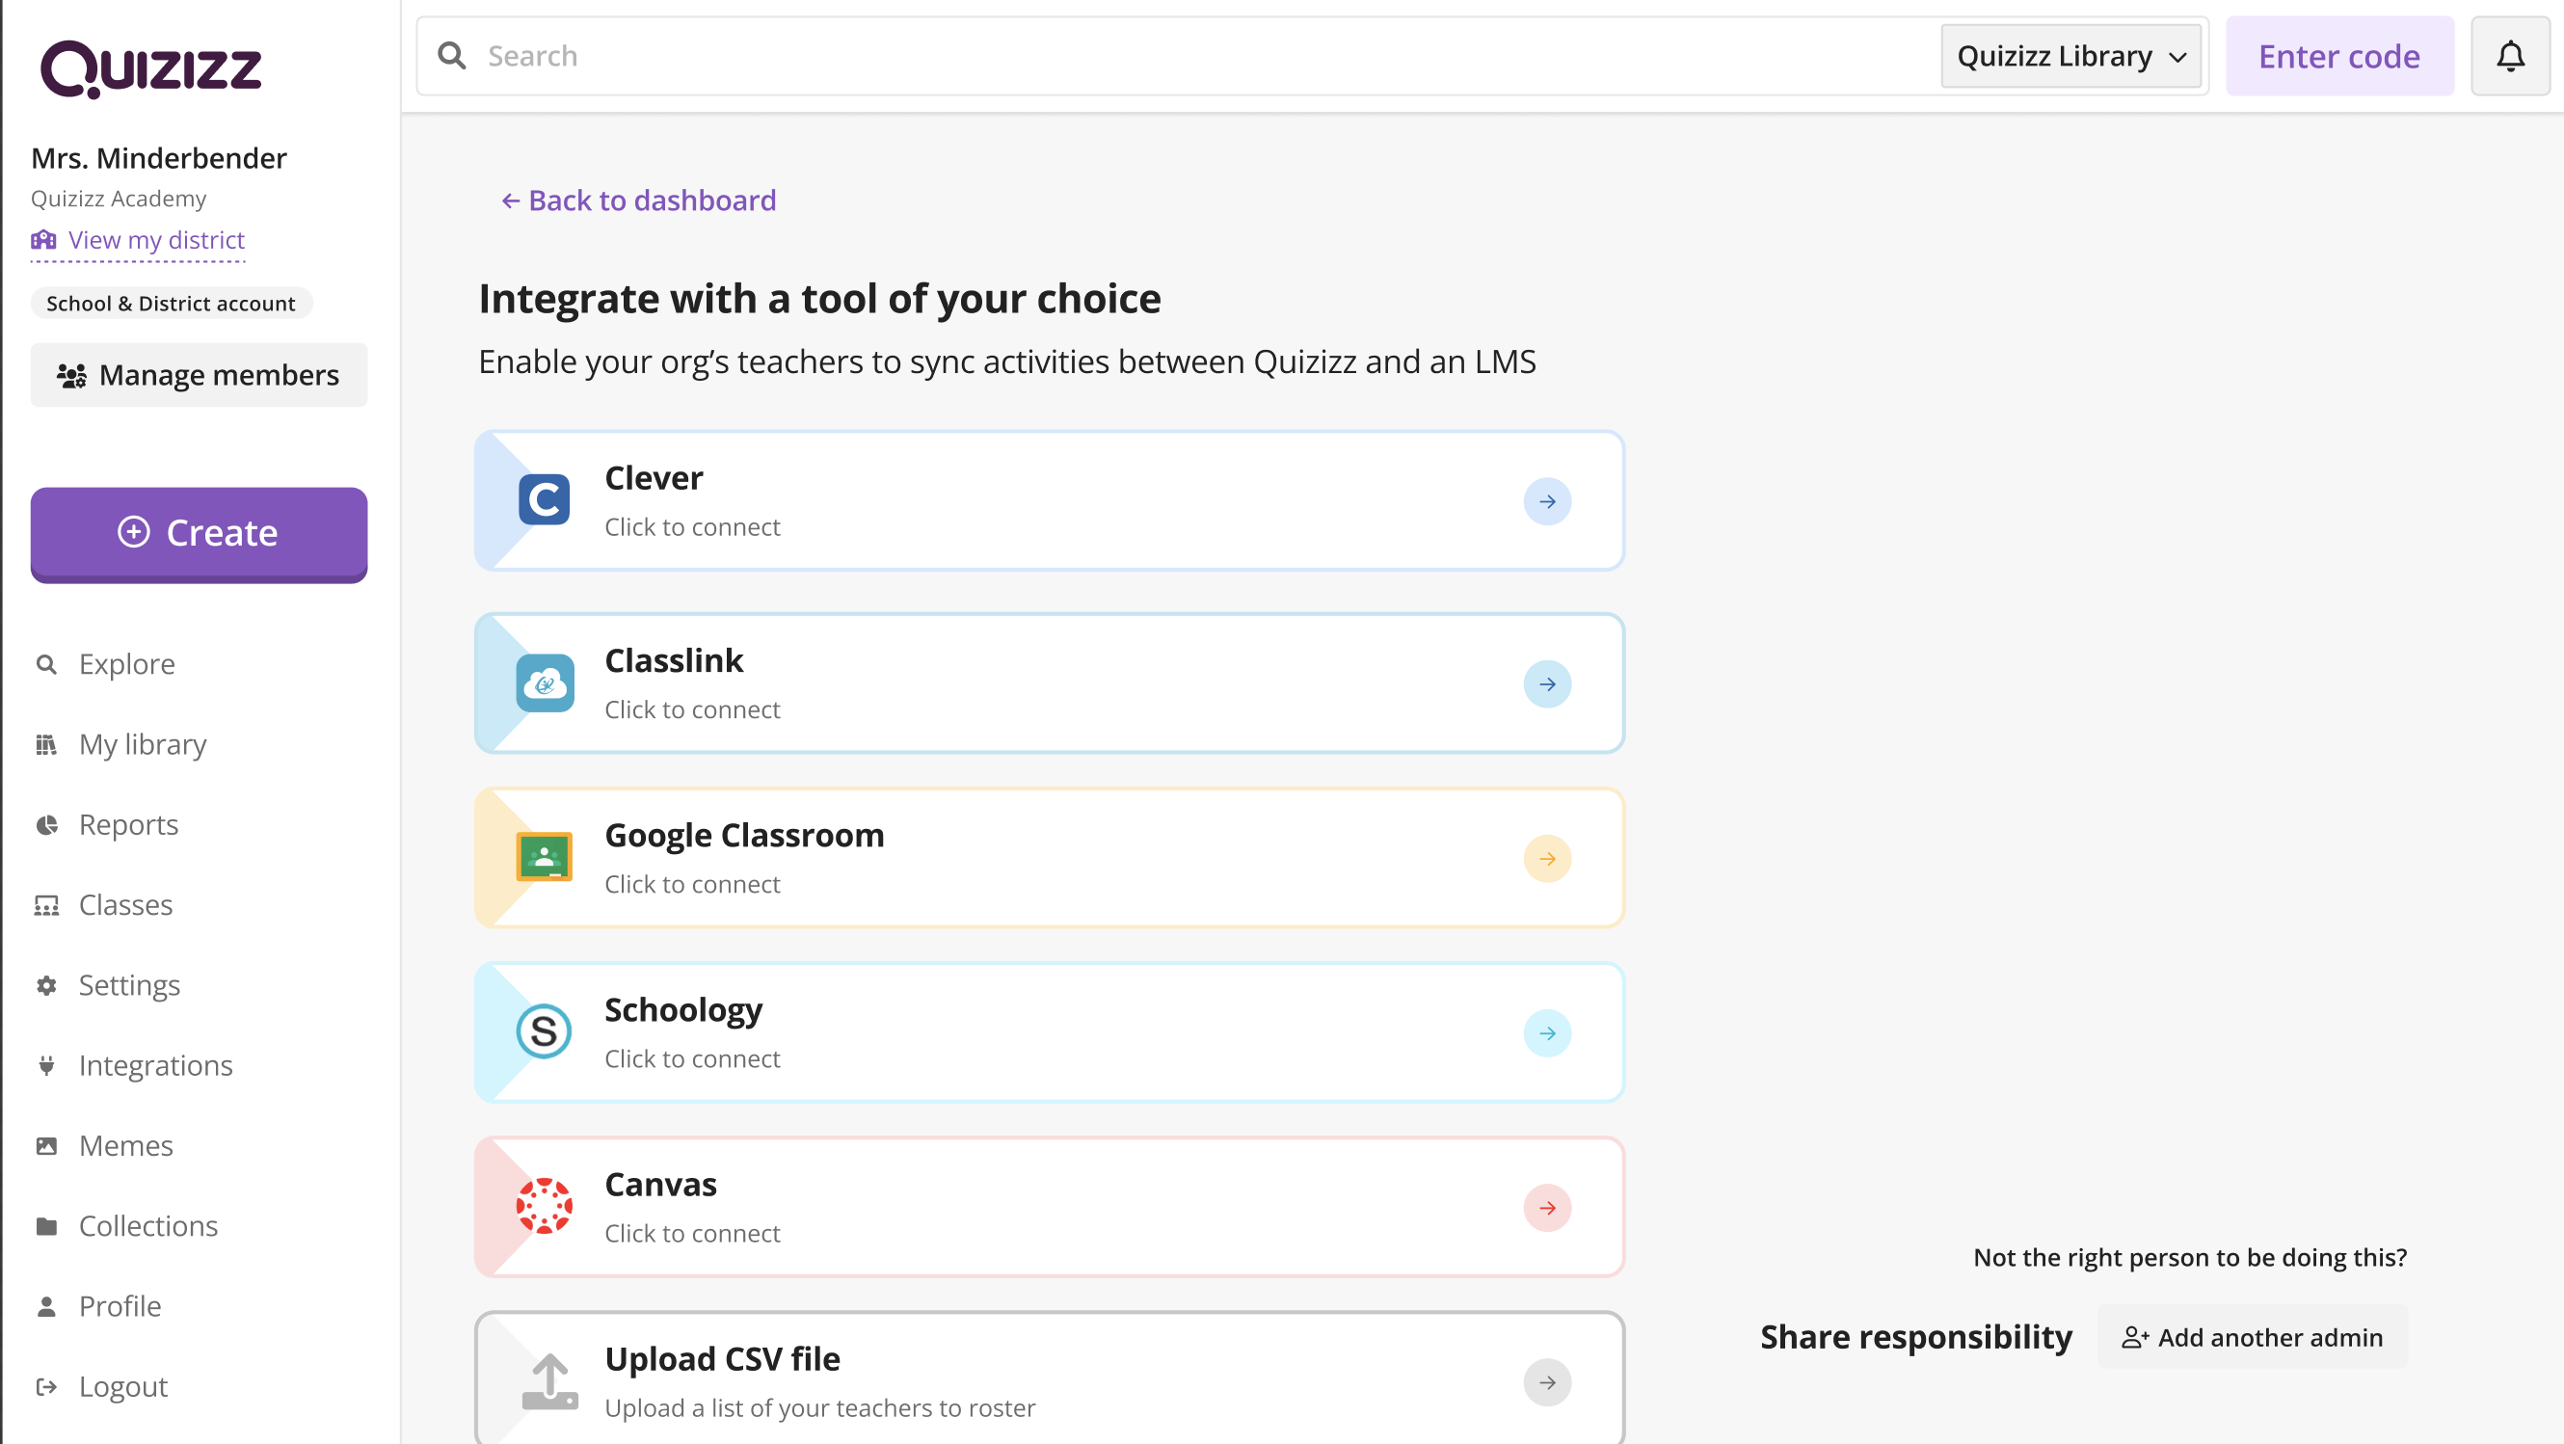This screenshot has height=1444, width=2564.
Task: Click the Enter code button
Action: tap(2339, 57)
